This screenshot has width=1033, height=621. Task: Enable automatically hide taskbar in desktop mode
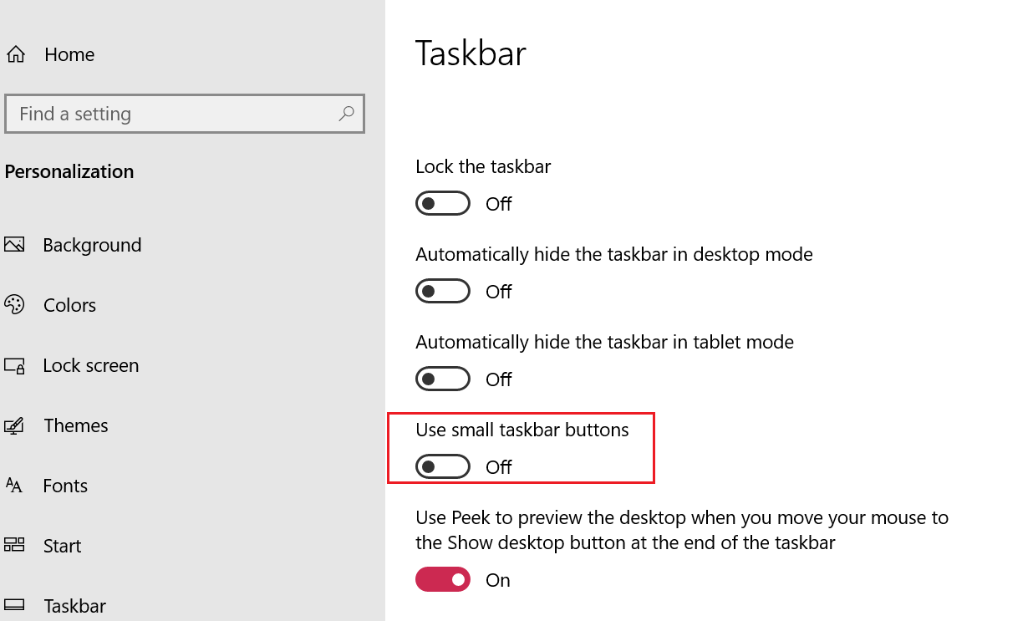(442, 291)
